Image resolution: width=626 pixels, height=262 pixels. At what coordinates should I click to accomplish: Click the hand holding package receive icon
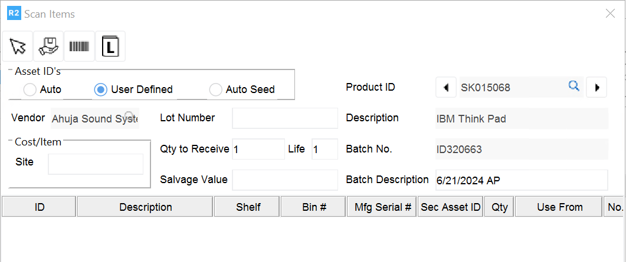(x=48, y=47)
